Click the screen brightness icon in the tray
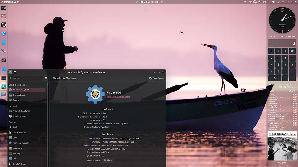 coord(278,2)
